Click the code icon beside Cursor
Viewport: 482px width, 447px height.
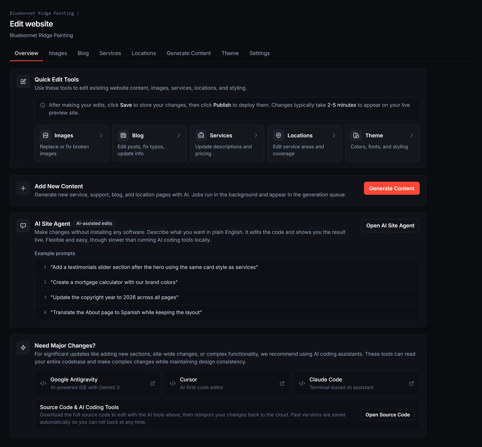point(173,383)
